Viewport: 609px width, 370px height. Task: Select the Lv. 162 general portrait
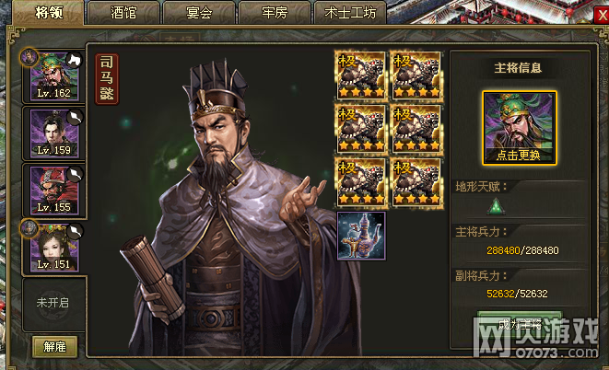coord(54,76)
